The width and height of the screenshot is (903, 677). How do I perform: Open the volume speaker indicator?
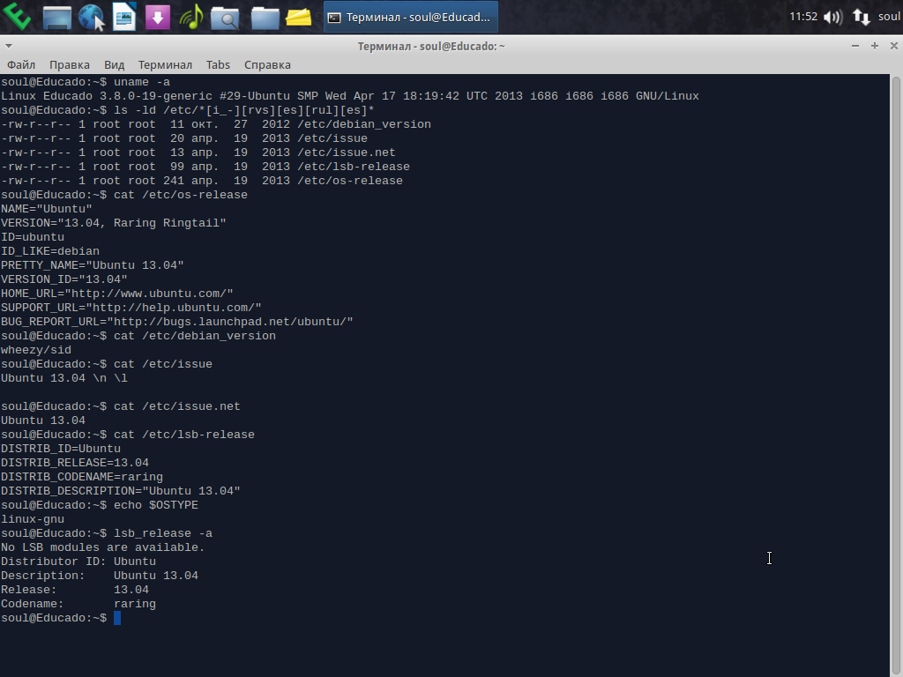tap(832, 18)
